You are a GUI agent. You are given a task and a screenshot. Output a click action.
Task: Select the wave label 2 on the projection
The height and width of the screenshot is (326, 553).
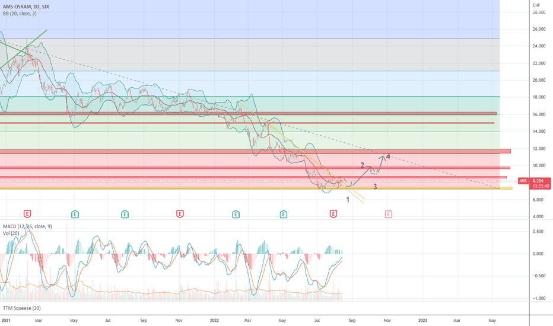(x=362, y=165)
